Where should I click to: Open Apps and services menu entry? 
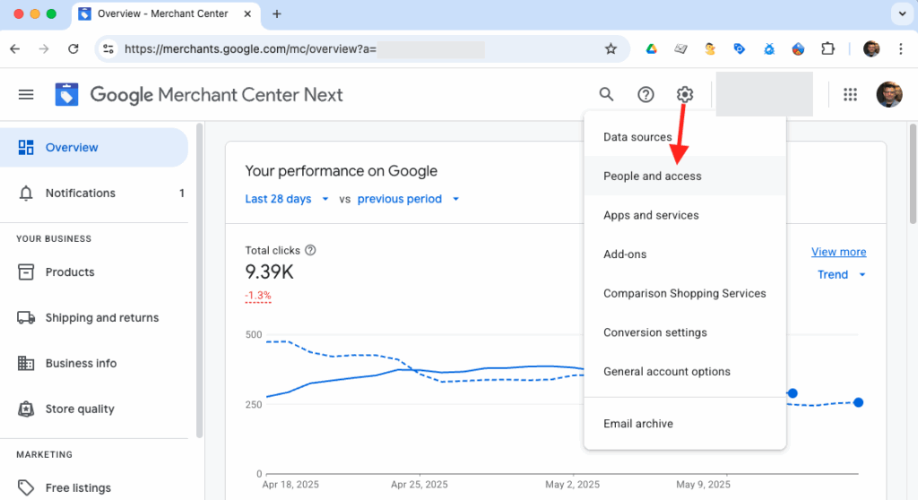coord(684,215)
